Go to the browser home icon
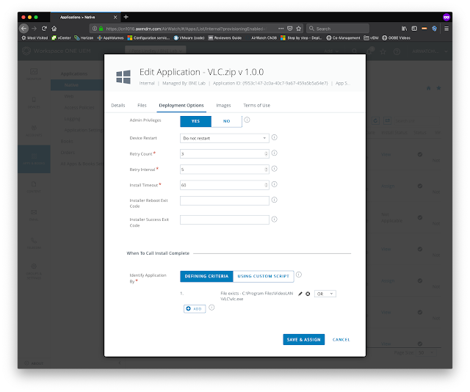 click(x=54, y=29)
